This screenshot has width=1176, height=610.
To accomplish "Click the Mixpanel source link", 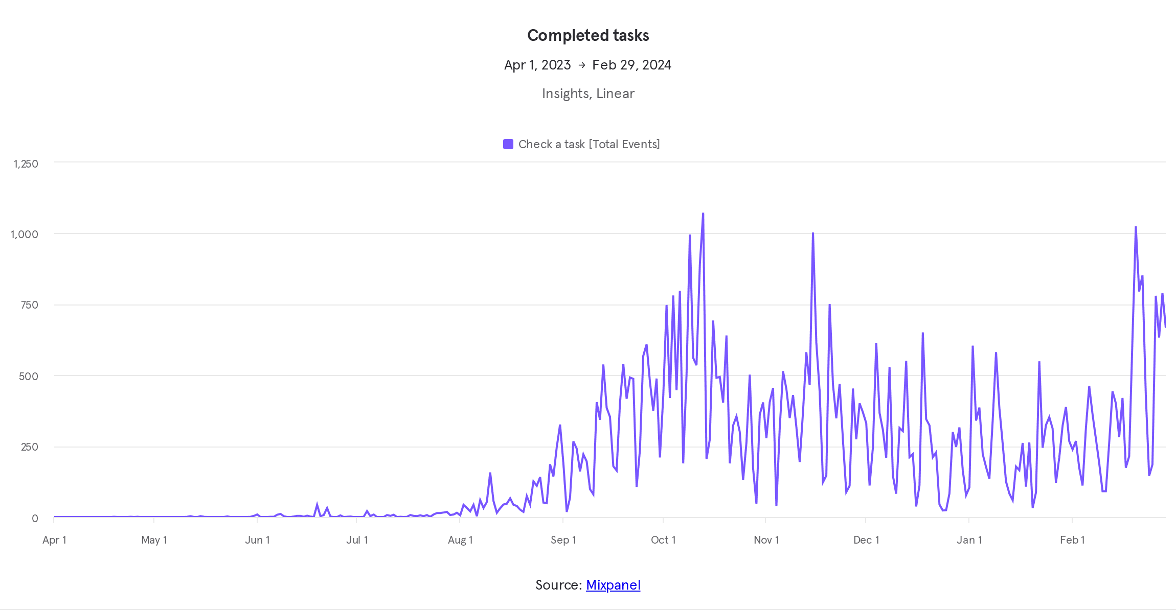I will (613, 585).
